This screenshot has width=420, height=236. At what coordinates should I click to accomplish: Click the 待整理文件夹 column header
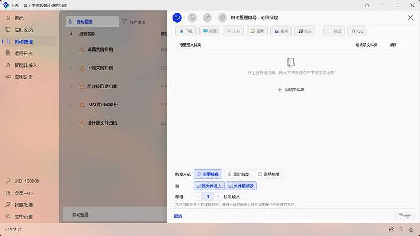(190, 45)
